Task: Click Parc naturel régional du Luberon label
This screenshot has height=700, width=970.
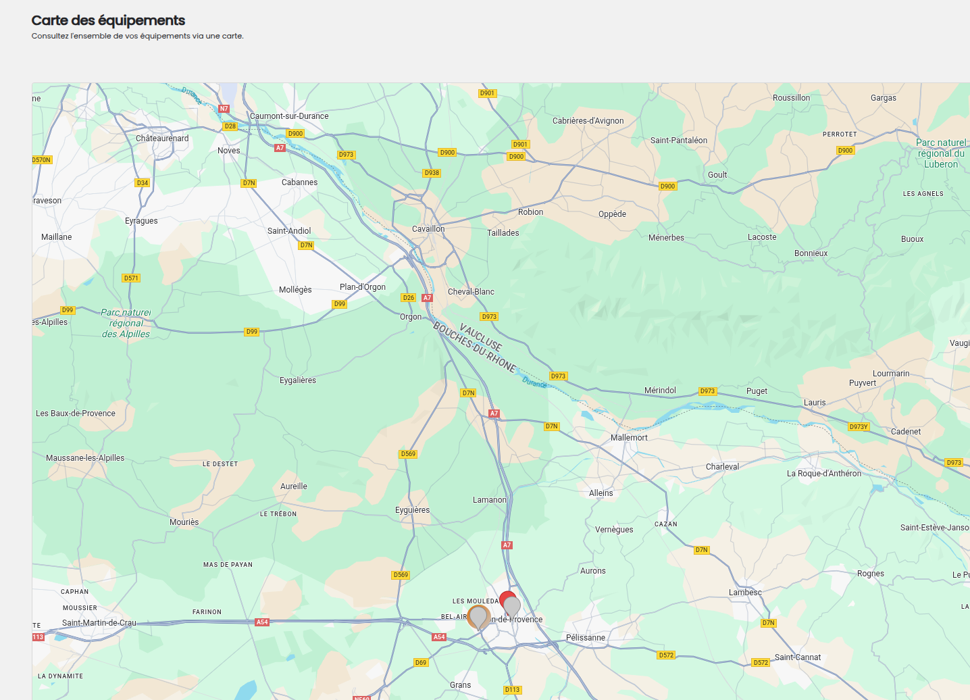Action: [941, 153]
